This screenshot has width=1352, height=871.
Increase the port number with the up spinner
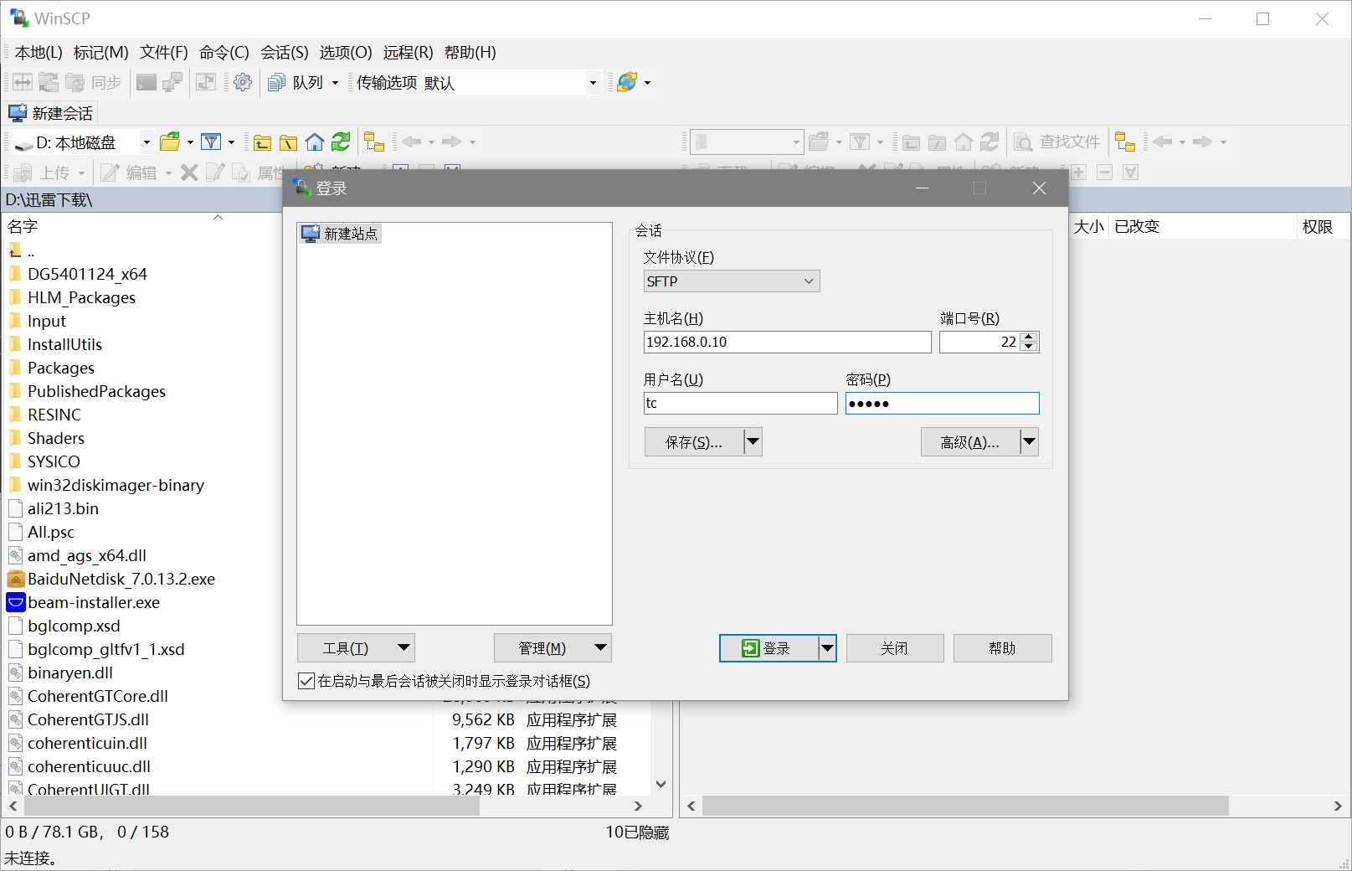pos(1029,337)
